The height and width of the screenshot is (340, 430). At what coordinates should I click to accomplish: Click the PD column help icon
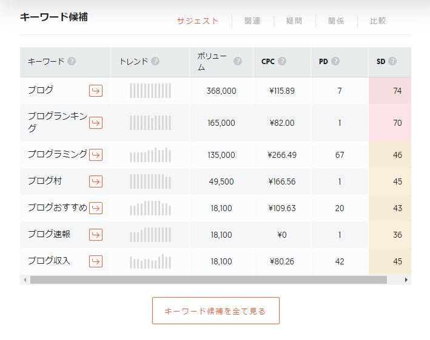pyautogui.click(x=335, y=61)
